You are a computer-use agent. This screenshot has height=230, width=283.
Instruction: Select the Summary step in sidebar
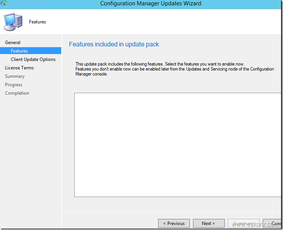click(x=15, y=76)
